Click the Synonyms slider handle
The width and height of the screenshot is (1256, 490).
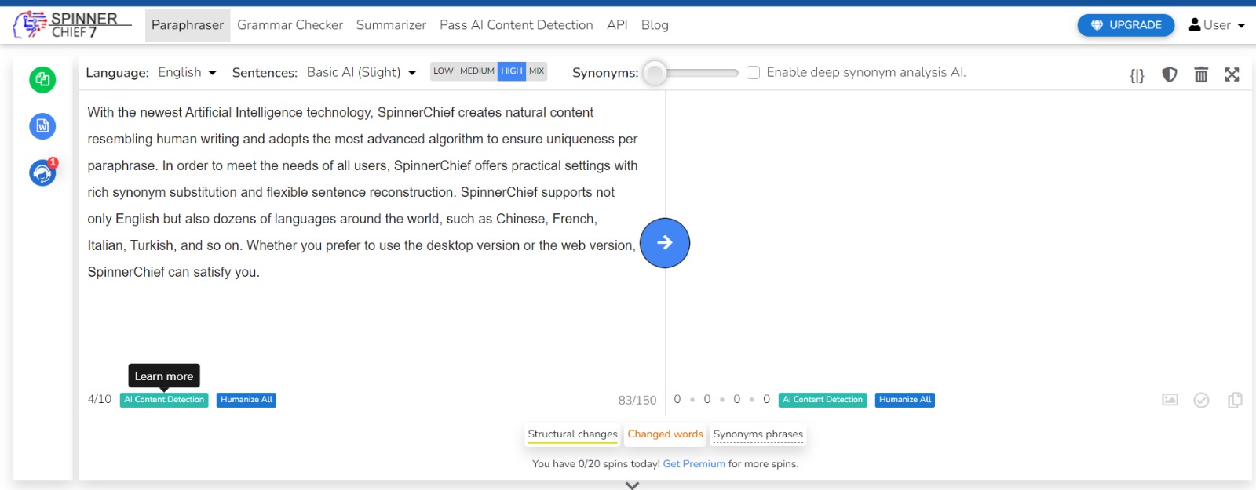[x=655, y=73]
